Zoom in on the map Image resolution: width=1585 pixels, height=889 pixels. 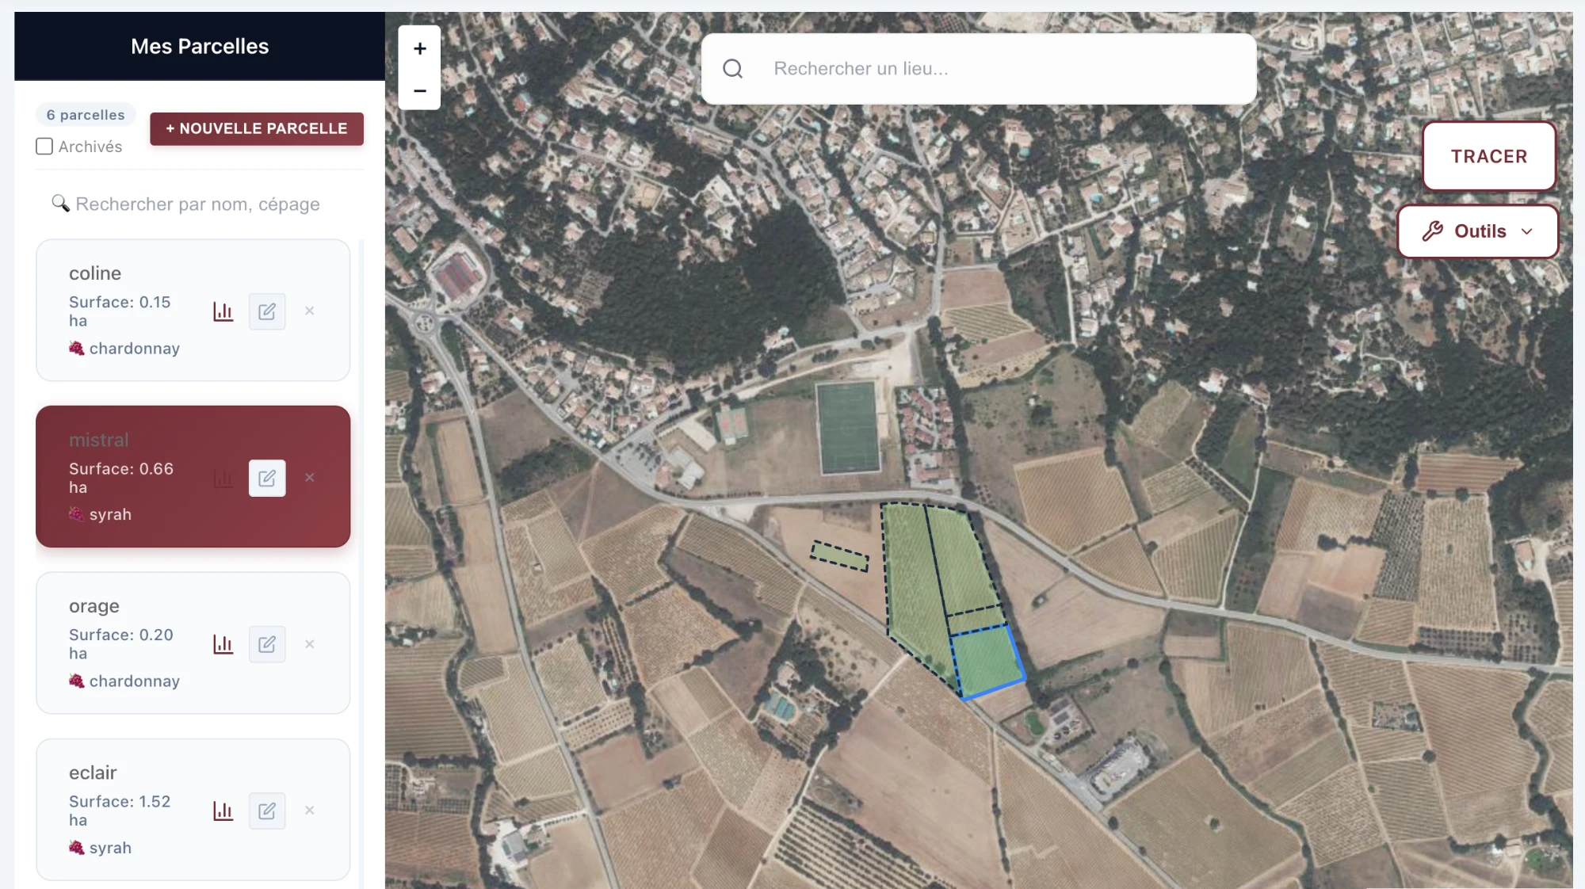coord(420,48)
